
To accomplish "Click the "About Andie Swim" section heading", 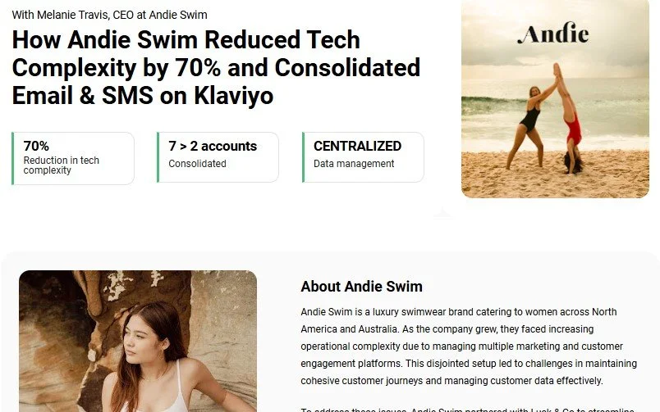I will pos(361,287).
